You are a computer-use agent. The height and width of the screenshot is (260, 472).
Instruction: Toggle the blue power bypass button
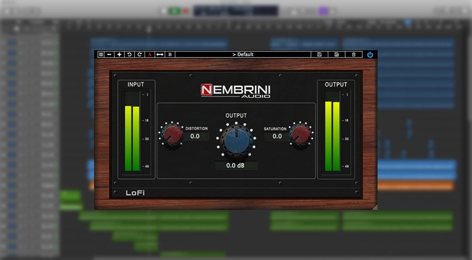(370, 54)
